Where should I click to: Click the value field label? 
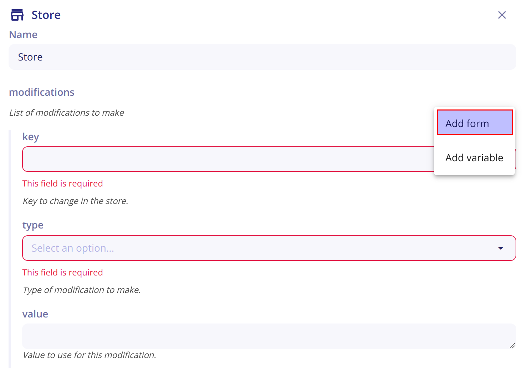point(35,314)
